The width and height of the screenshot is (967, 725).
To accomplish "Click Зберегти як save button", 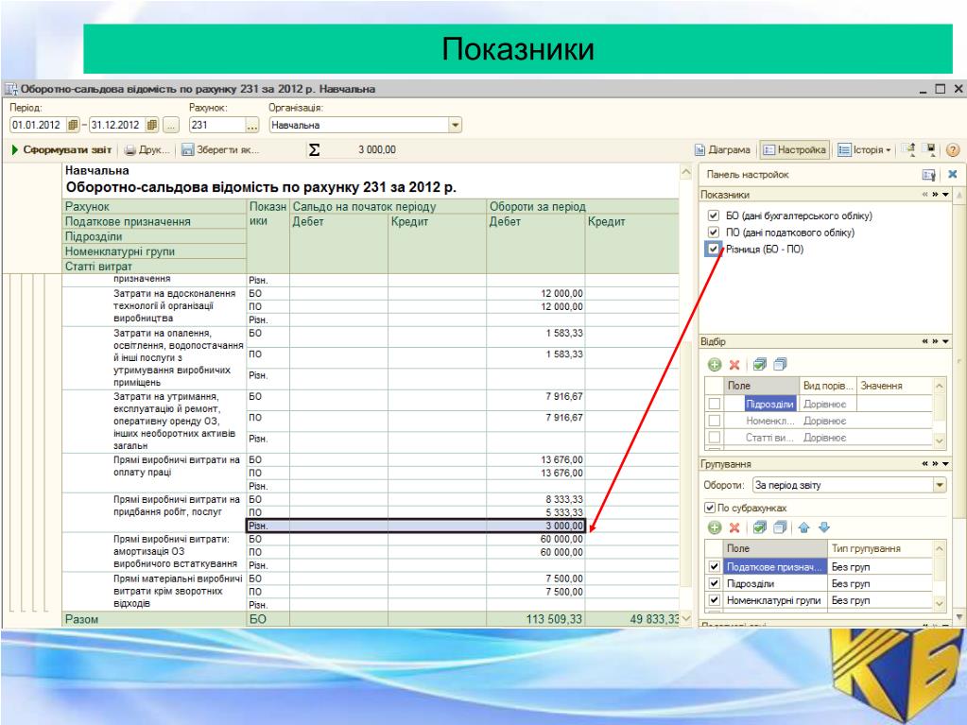I will (x=220, y=149).
